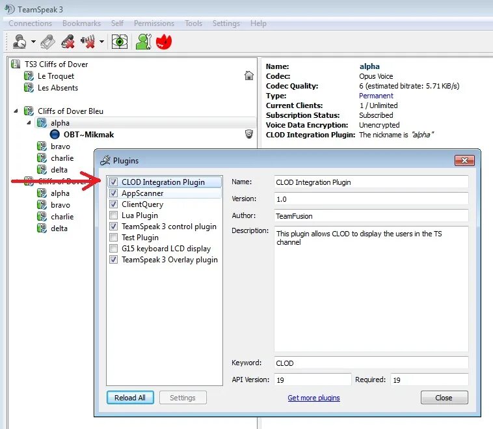Click the Plugins dialog title icon
Screen dimensions: 493x429
[105, 160]
